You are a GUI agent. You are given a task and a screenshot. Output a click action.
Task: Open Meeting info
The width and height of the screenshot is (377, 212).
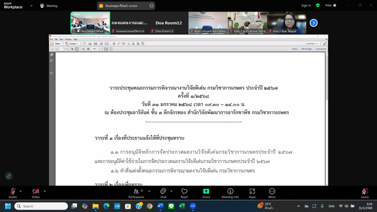pos(230,193)
